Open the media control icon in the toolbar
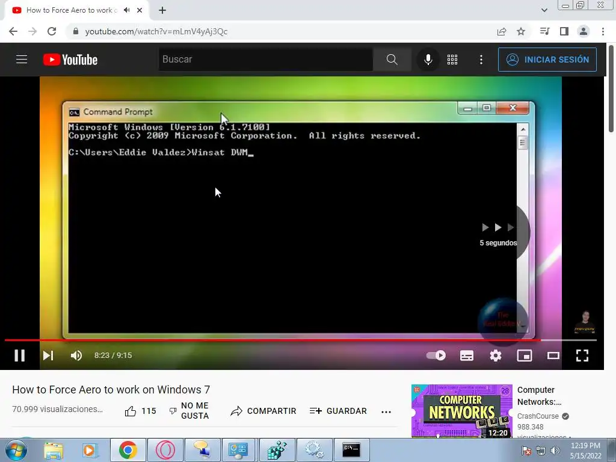 (x=544, y=31)
